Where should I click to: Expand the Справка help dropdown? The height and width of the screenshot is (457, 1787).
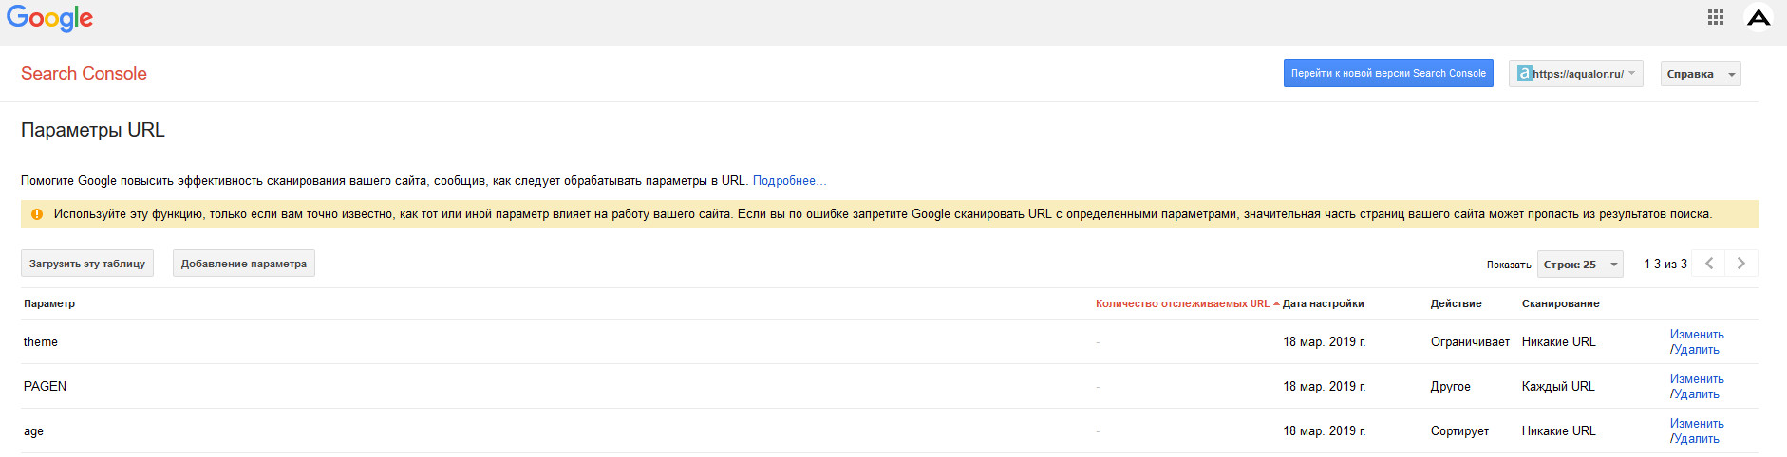coord(1700,74)
